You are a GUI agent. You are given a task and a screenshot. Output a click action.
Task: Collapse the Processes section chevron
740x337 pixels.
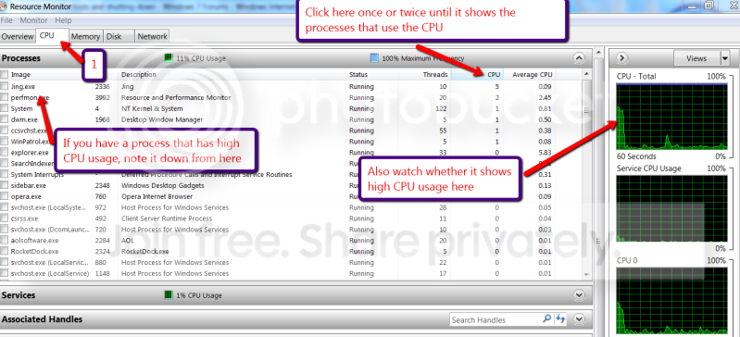pos(578,58)
